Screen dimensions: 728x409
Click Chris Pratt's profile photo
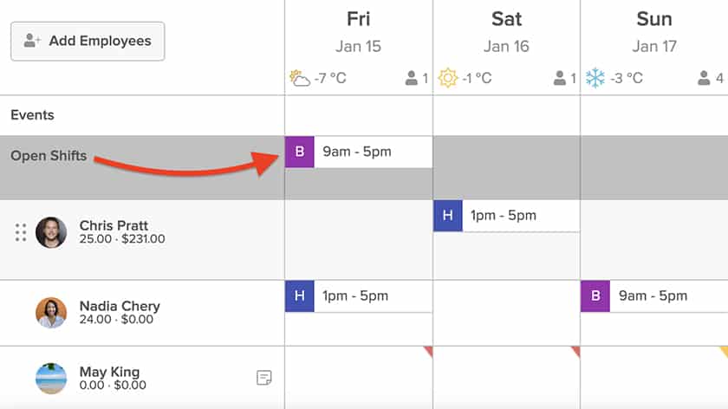pos(51,232)
